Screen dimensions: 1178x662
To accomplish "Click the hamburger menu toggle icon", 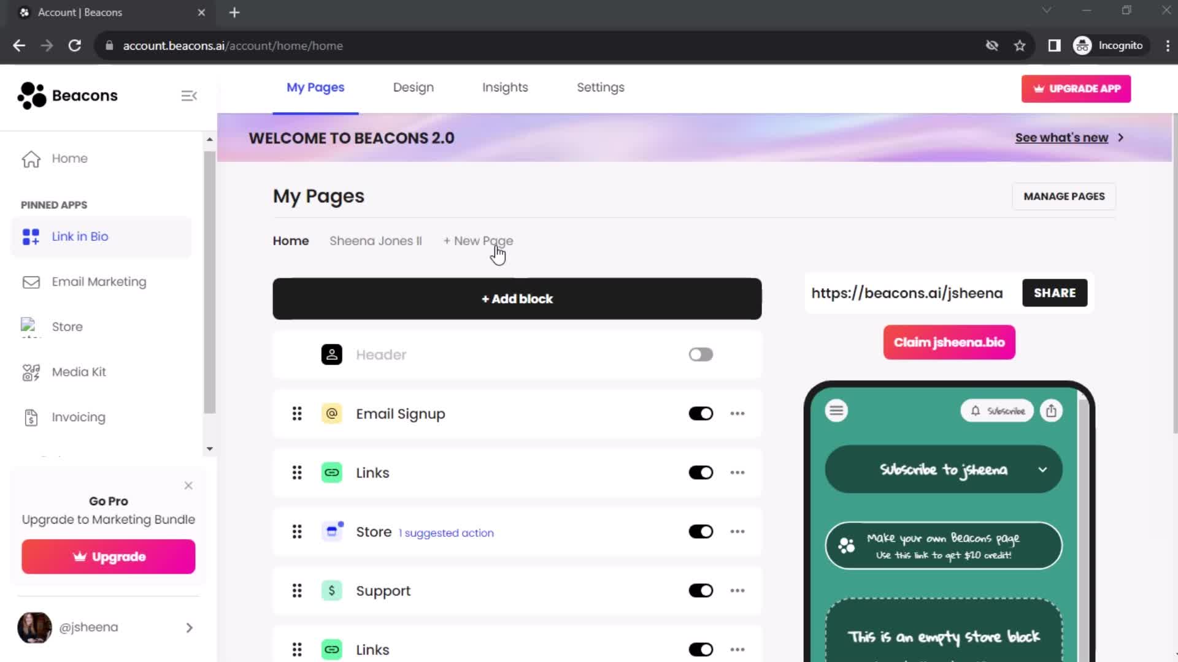I will point(190,96).
